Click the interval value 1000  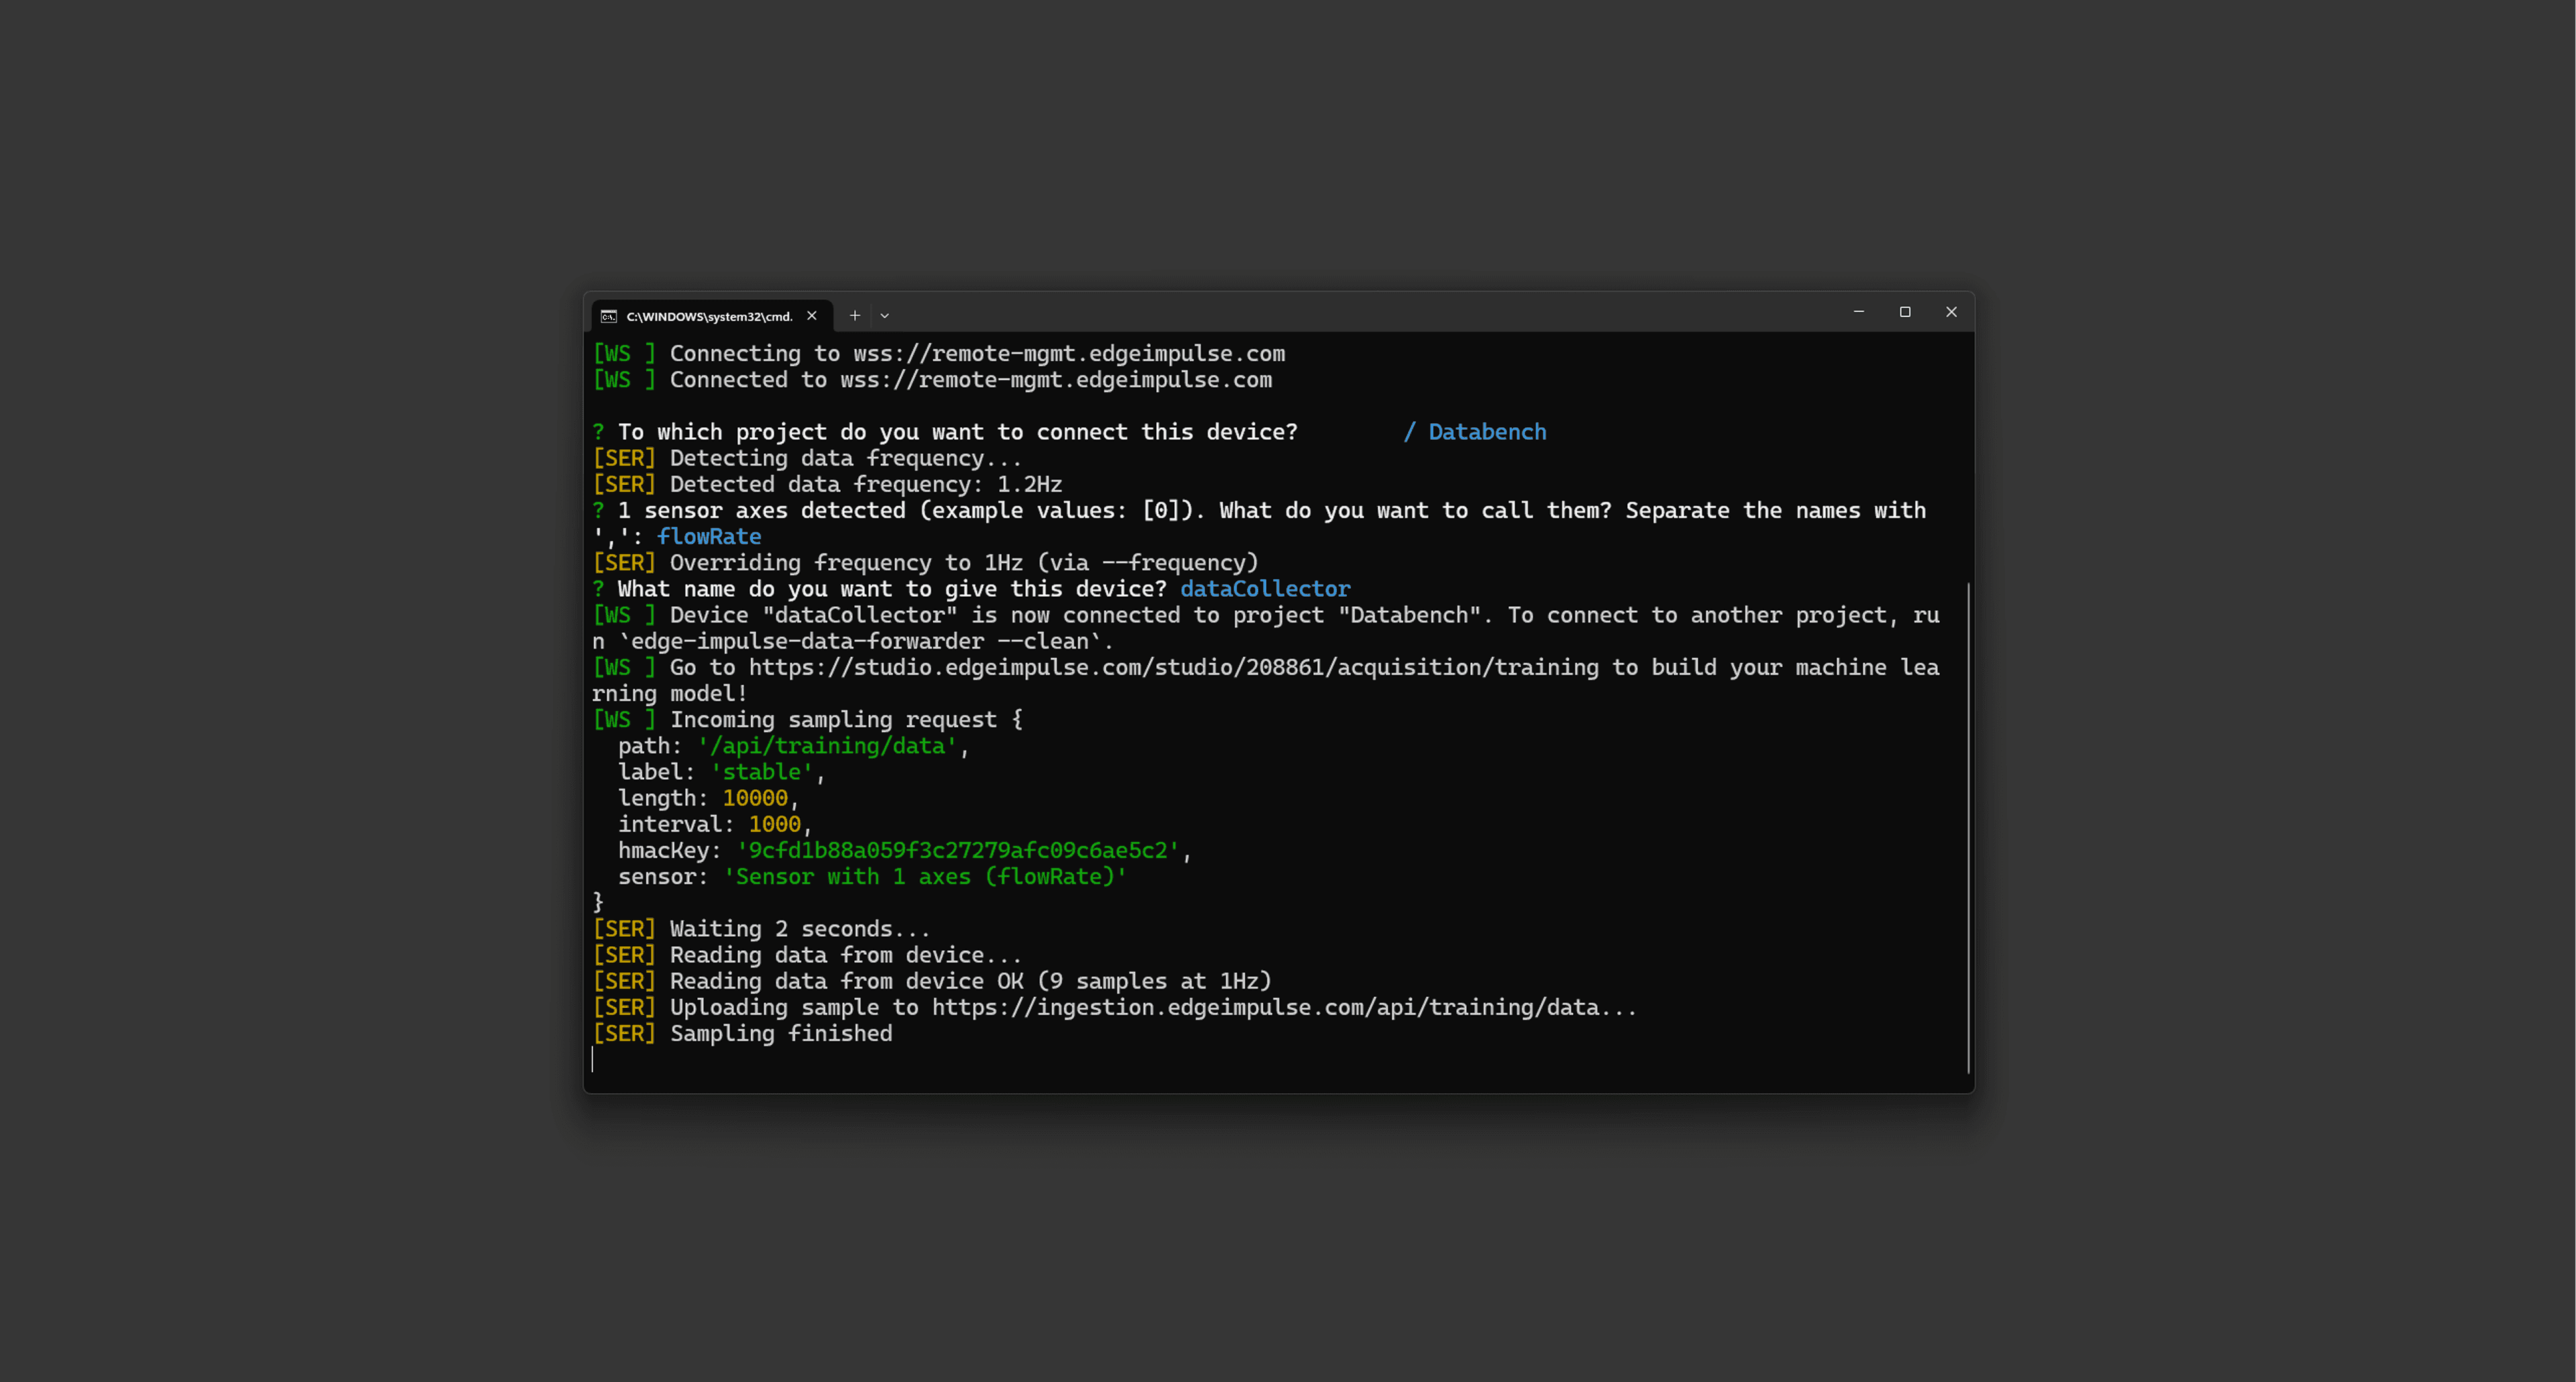(775, 823)
